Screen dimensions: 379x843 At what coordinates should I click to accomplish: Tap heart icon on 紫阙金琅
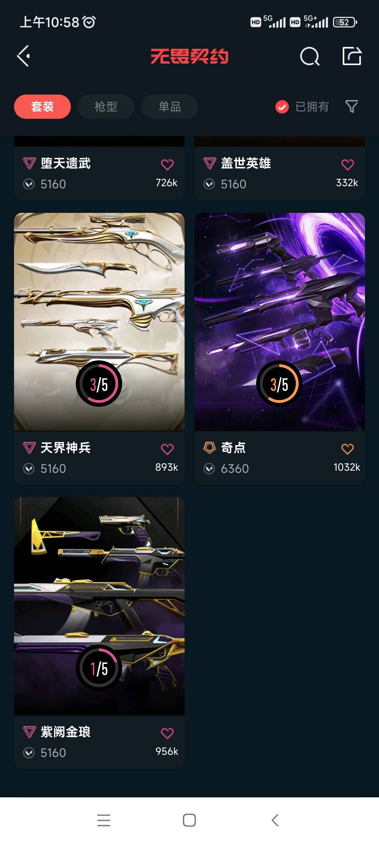point(167,733)
